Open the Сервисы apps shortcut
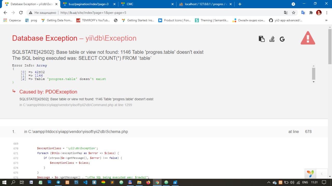The height and width of the screenshot is (186, 332). [x=12, y=20]
